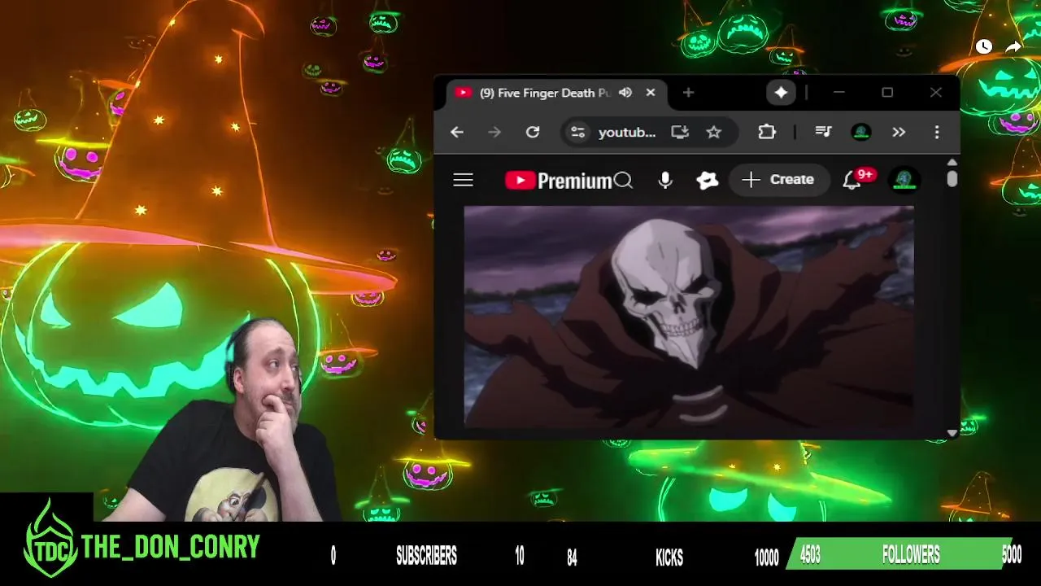
Task: Close the Five Finger Death Punch tab
Action: [x=651, y=93]
